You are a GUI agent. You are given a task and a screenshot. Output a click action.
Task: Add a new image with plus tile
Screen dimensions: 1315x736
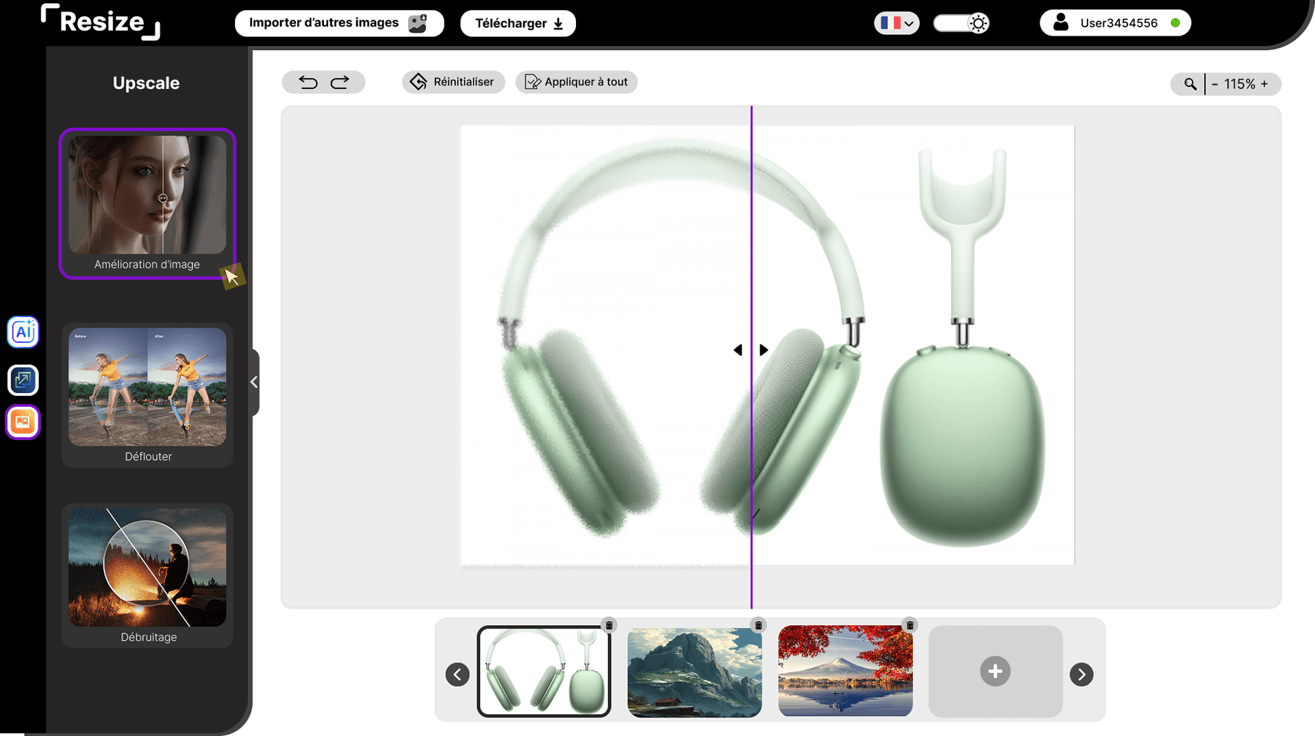[x=995, y=672]
